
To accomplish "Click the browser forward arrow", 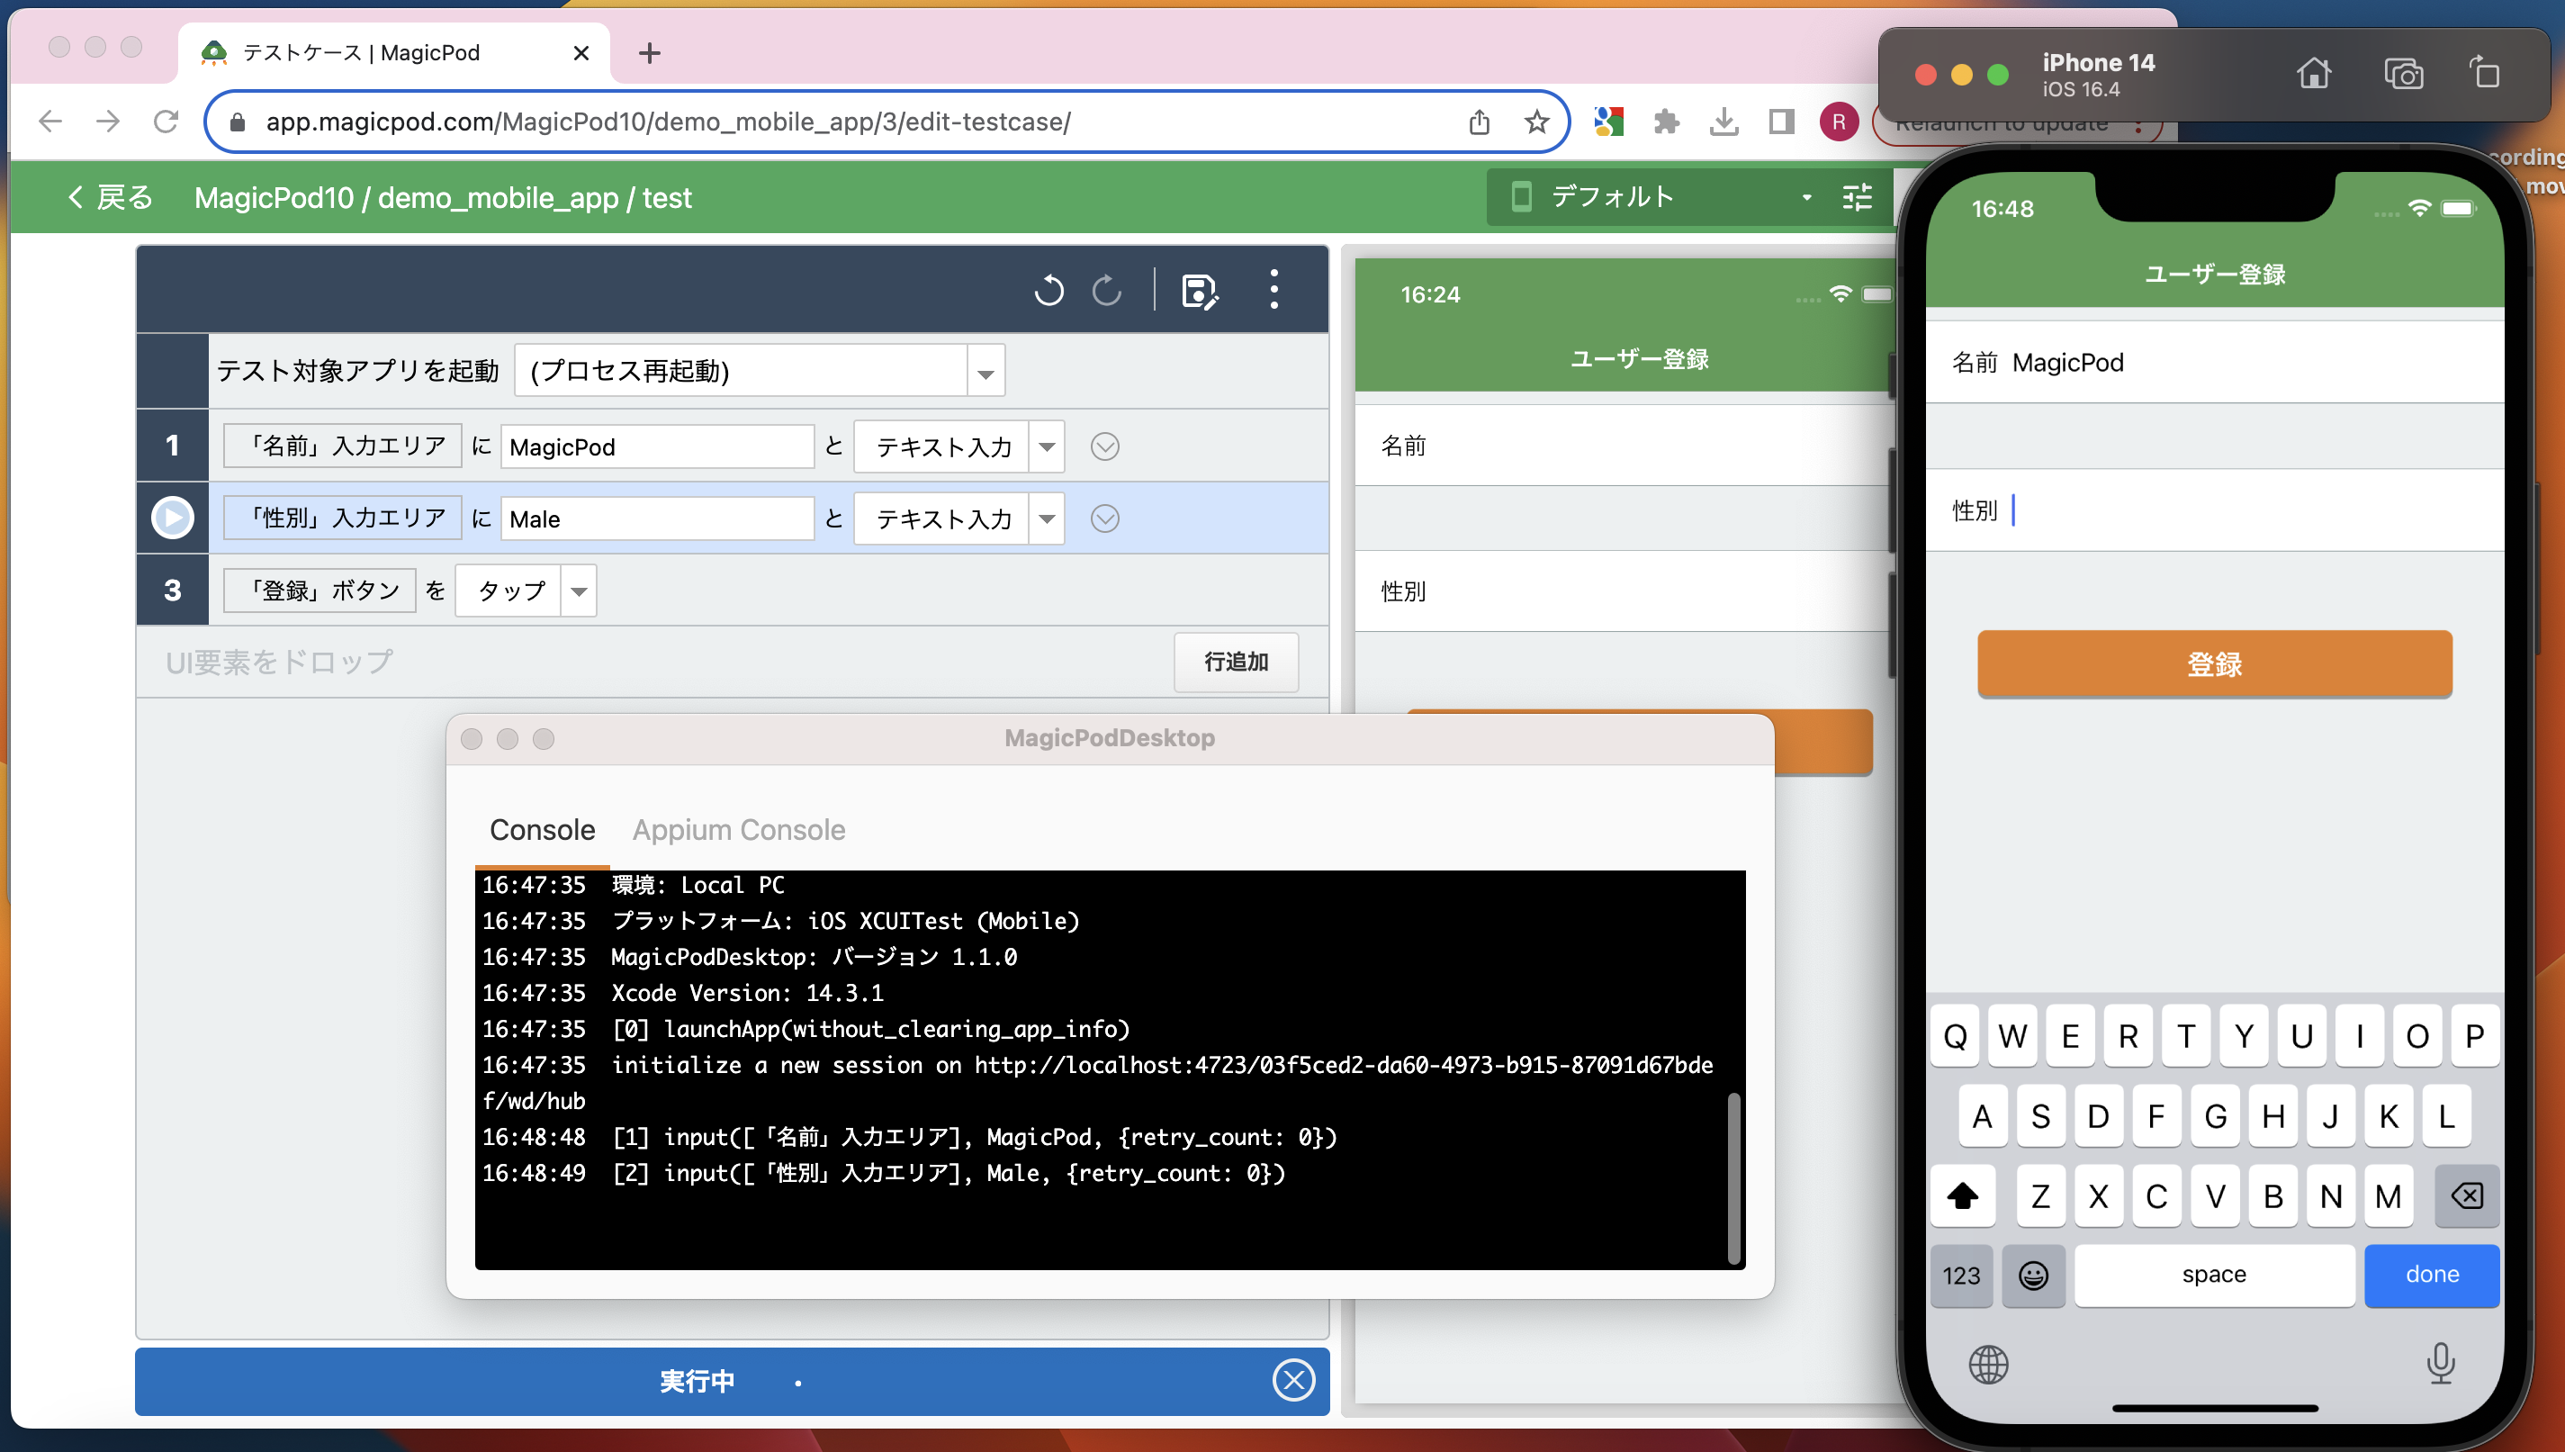I will pyautogui.click(x=108, y=122).
